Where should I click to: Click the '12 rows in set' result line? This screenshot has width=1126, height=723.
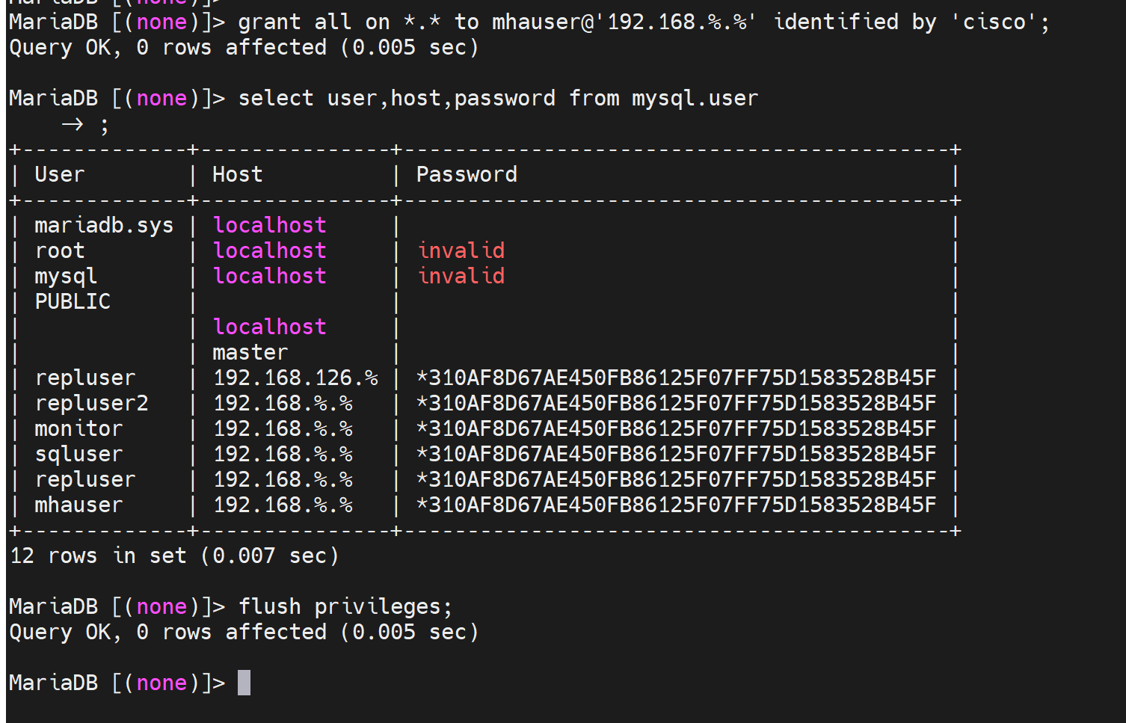(x=174, y=556)
